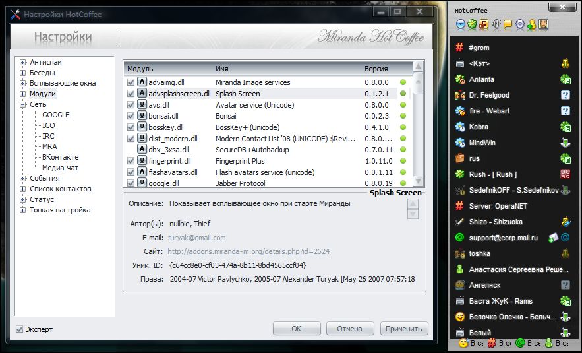Click the red IRC hash icon in status bar
This screenshot has height=353, width=582.
tap(492, 343)
